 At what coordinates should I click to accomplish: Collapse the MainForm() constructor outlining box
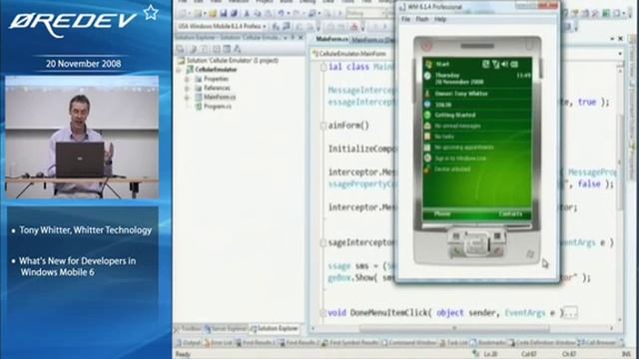[x=323, y=126]
